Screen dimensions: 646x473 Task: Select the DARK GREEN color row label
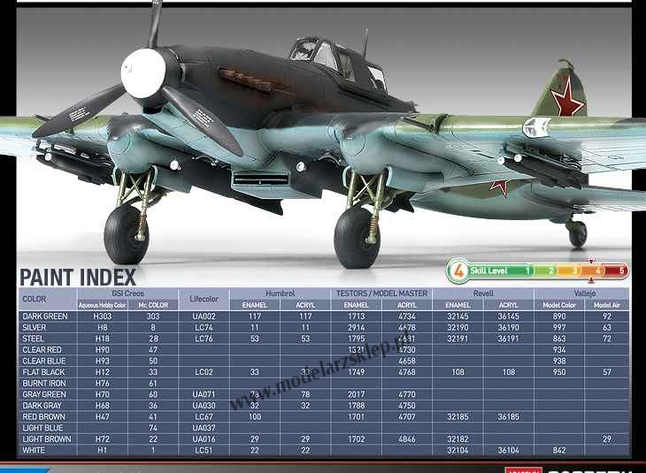click(45, 316)
